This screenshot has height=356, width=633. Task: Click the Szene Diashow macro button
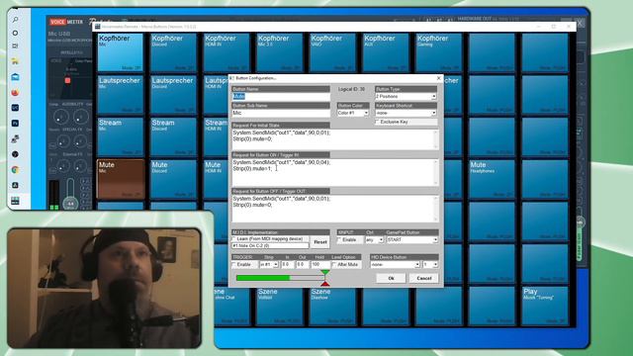pyautogui.click(x=332, y=306)
